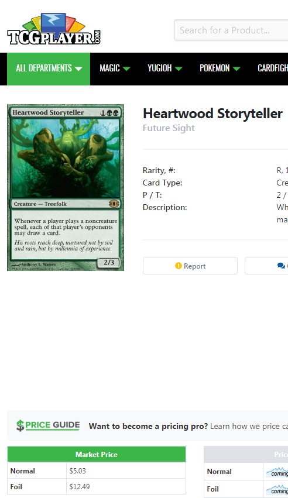The image size is (288, 498).
Task: Click the Search for a Product field
Action: [231, 30]
